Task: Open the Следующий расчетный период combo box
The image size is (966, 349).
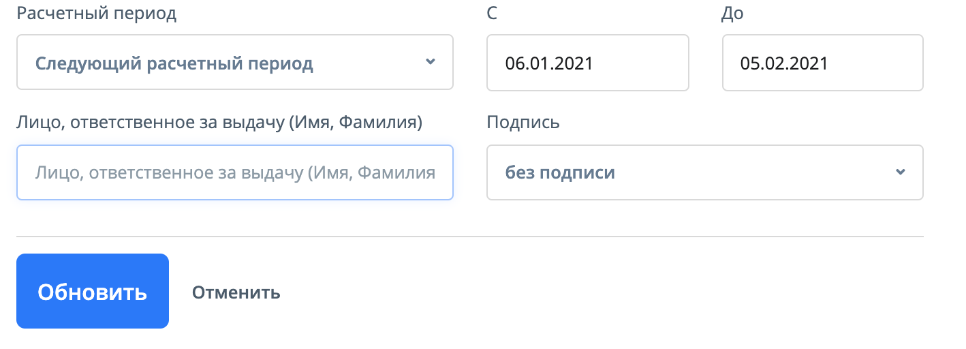Action: tap(234, 63)
